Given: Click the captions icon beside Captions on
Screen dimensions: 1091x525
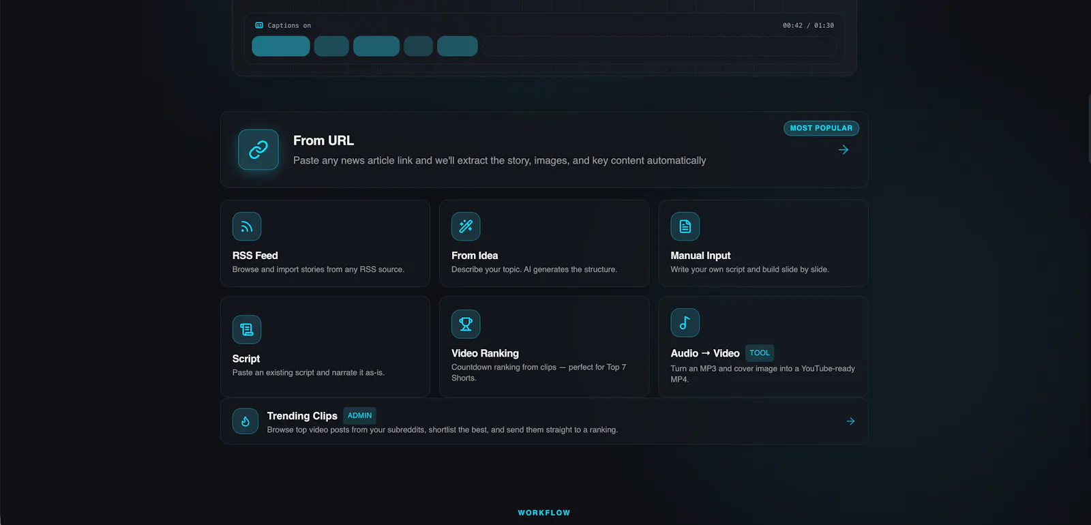Looking at the screenshot, I should point(259,25).
